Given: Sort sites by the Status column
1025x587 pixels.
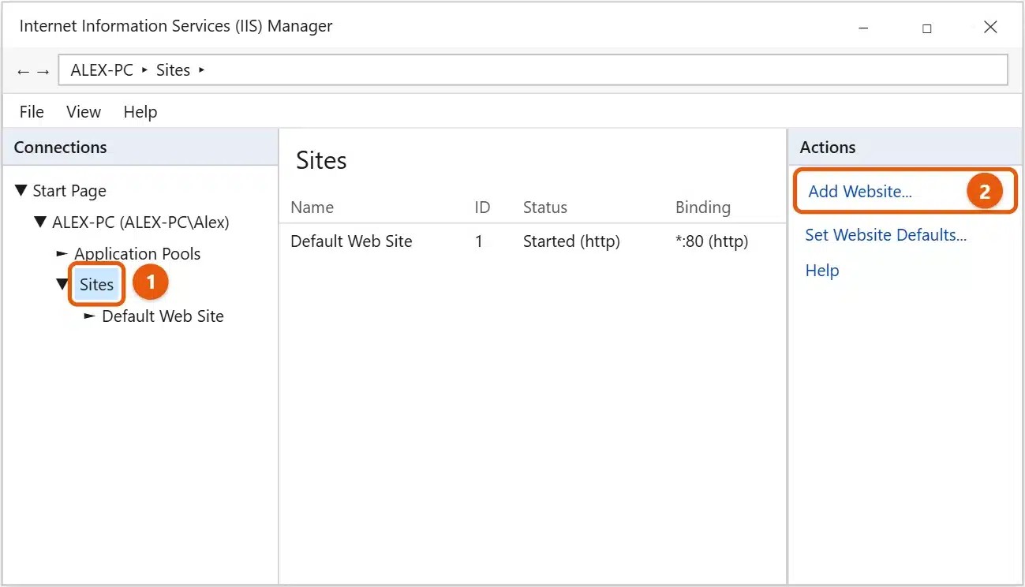Looking at the screenshot, I should 545,208.
